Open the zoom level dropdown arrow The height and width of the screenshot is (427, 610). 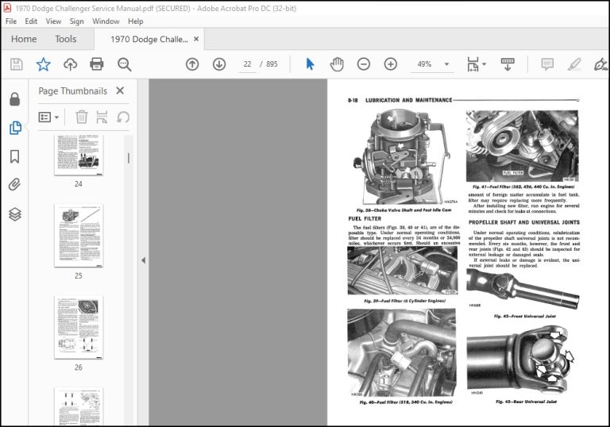[446, 64]
